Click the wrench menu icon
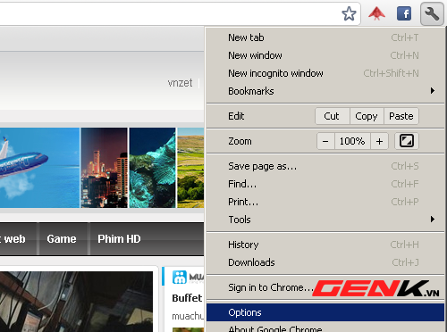The width and height of the screenshot is (447, 332). click(432, 13)
